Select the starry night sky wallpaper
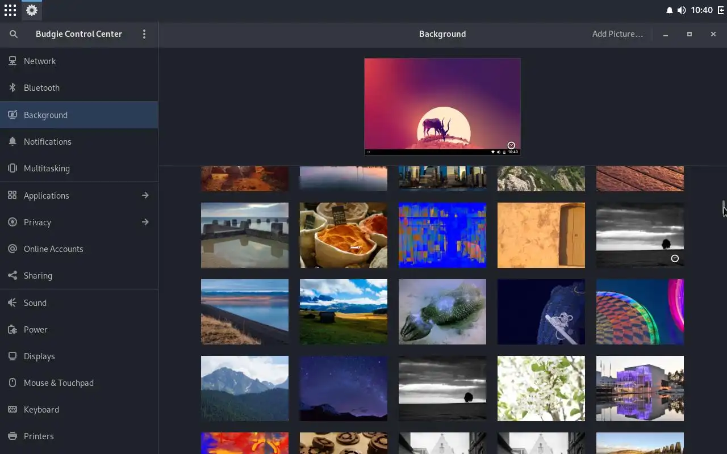The image size is (727, 454). tap(344, 388)
